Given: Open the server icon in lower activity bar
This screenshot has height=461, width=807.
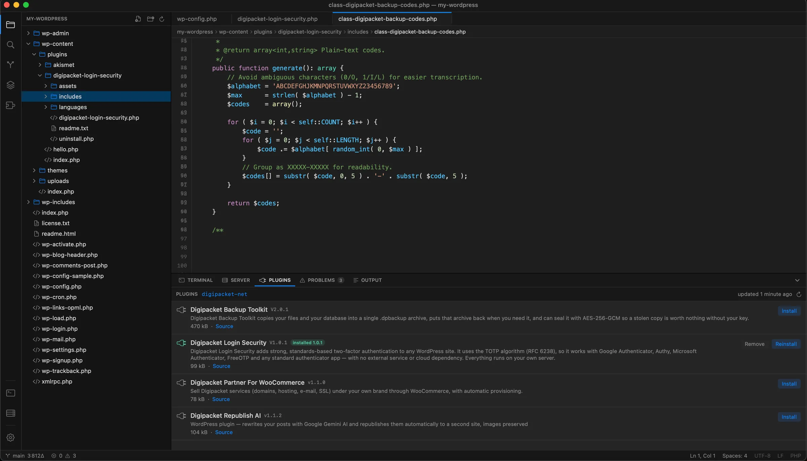Looking at the screenshot, I should [10, 413].
